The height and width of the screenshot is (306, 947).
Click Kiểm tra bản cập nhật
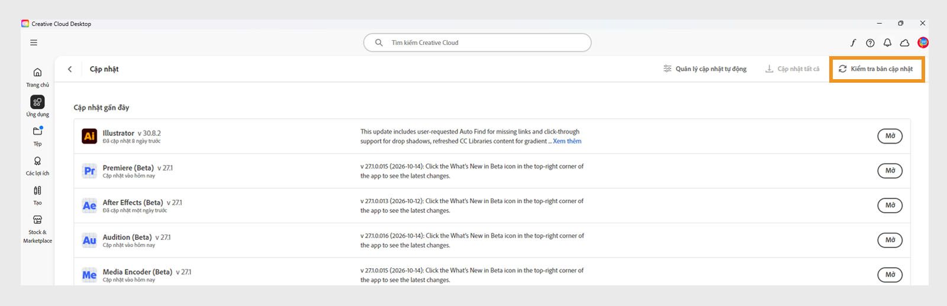(x=876, y=69)
